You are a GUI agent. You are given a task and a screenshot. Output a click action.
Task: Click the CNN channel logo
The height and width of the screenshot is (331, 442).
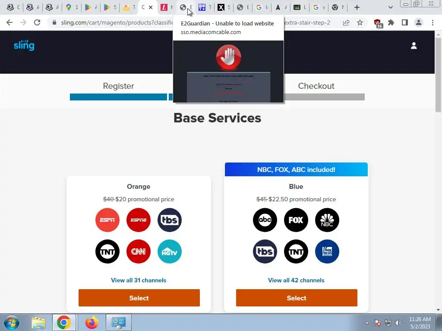(139, 251)
